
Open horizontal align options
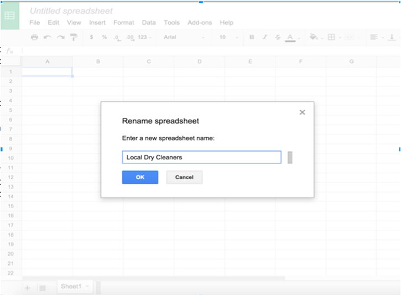[374, 37]
